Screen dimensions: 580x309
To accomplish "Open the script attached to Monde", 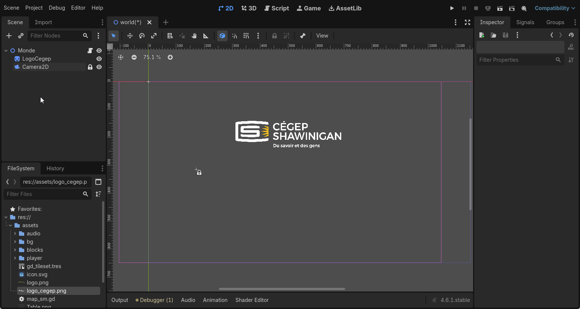I will pyautogui.click(x=90, y=51).
